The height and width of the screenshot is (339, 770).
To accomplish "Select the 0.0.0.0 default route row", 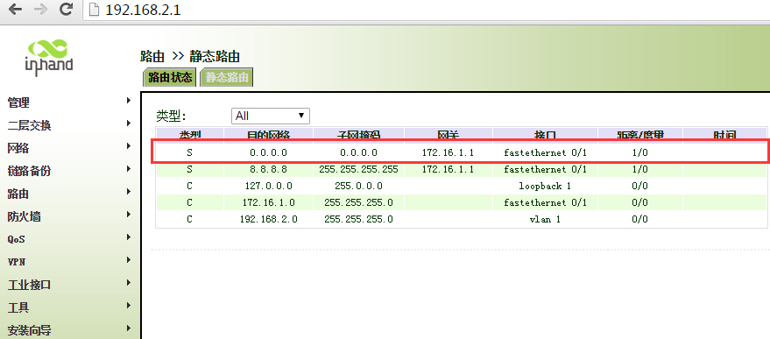I will point(461,152).
